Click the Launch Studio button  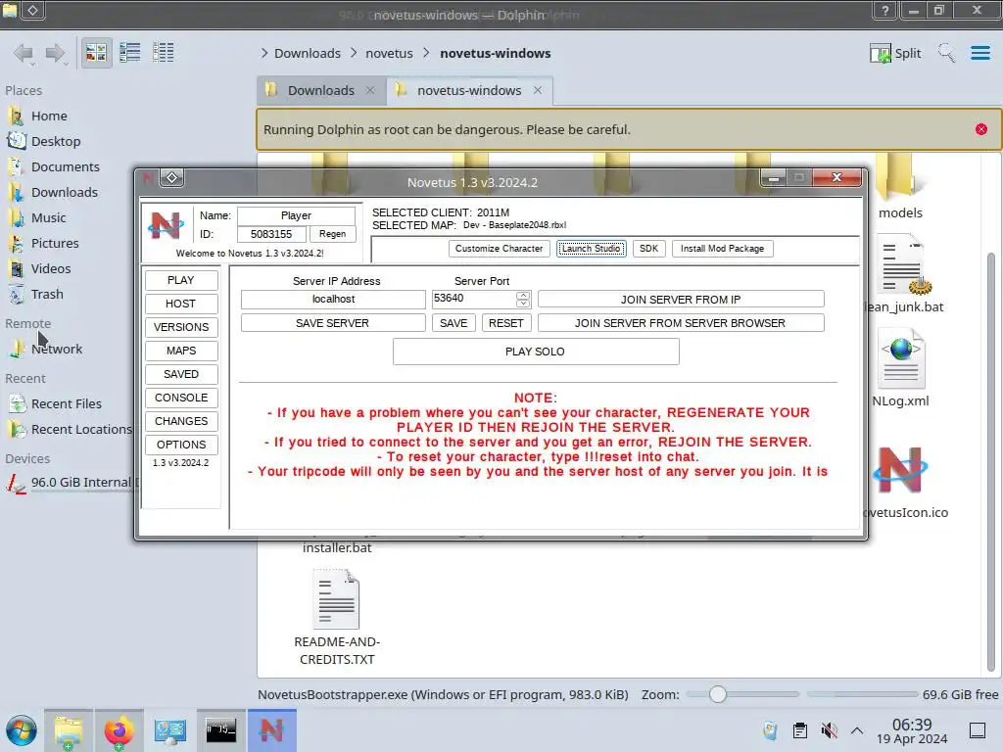point(591,249)
